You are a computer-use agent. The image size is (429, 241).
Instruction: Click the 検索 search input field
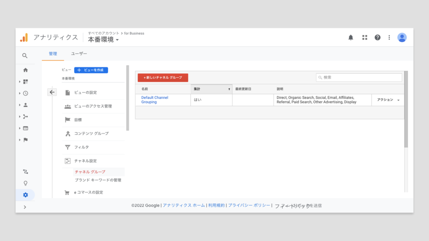(359, 77)
